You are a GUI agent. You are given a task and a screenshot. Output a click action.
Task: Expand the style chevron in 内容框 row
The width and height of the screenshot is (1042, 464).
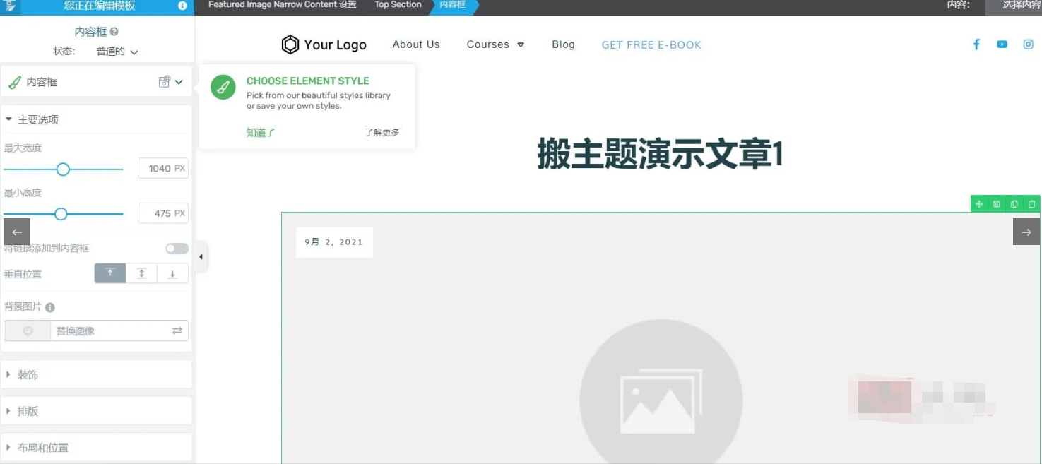179,82
